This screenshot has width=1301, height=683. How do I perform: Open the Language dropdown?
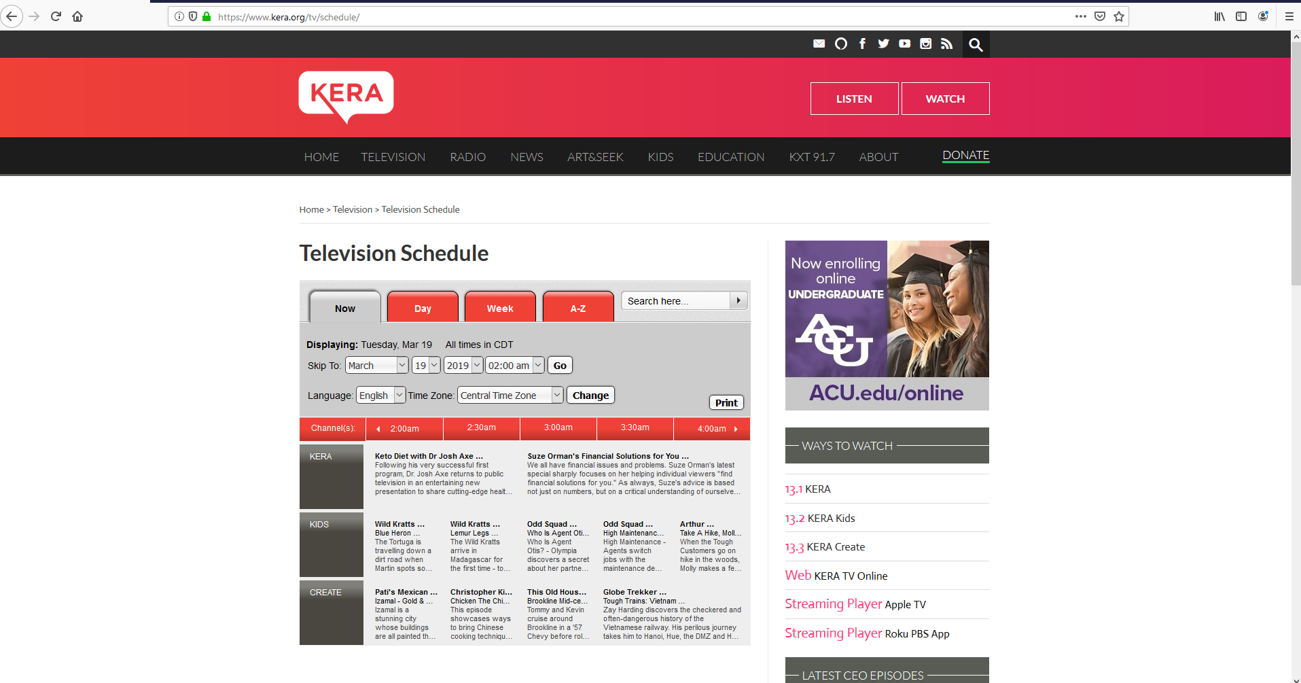click(x=380, y=395)
